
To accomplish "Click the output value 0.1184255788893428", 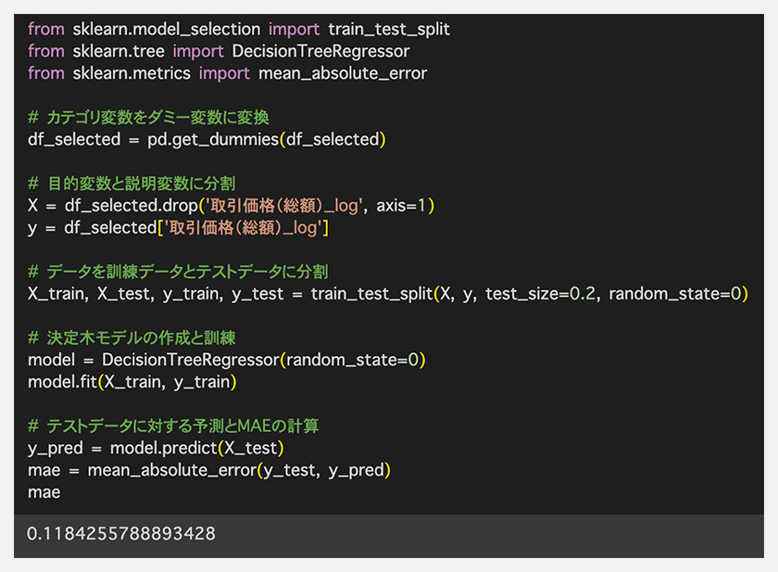I will click(x=121, y=534).
